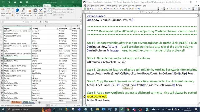Click the Reset stop icon in the VBA toolbar

pyautogui.click(x=120, y=9)
